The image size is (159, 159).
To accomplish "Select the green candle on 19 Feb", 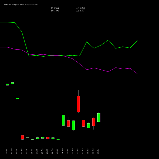I will tap(38, 138).
